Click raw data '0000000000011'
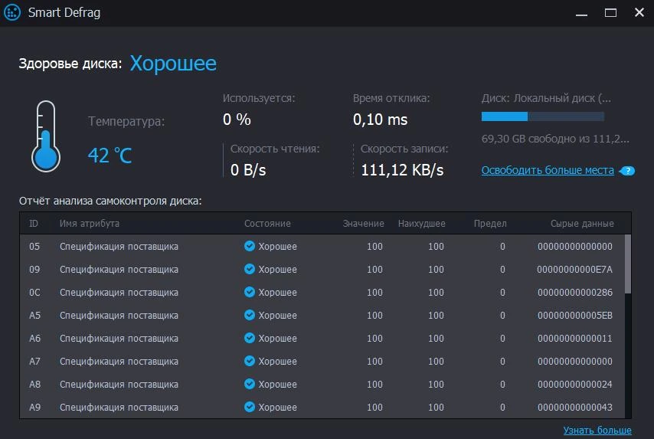The height and width of the screenshot is (439, 654). (575, 339)
